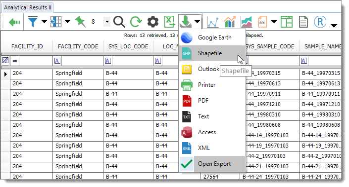Click the column chooser grid icon
The width and height of the screenshot is (349, 187).
point(56,22)
